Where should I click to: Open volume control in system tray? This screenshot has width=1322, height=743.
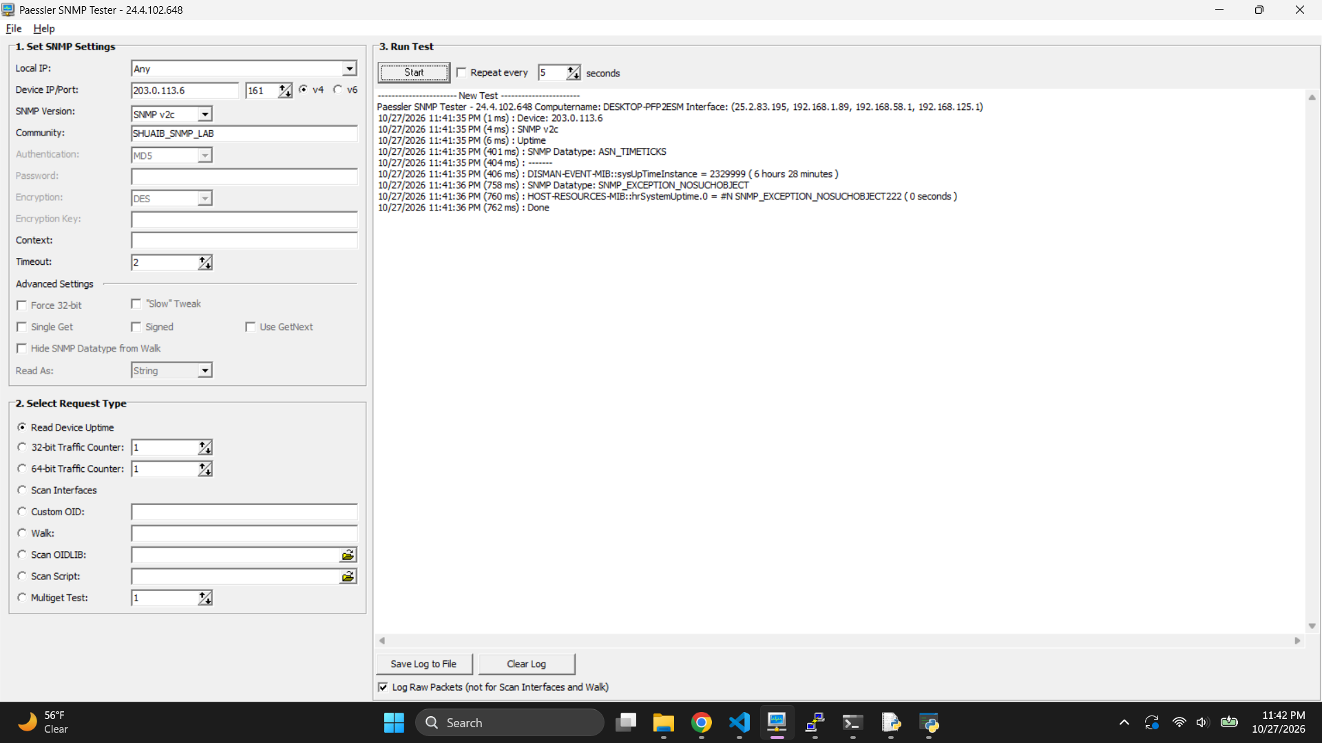pyautogui.click(x=1202, y=722)
